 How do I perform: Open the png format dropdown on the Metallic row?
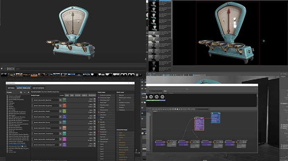[x=91, y=110]
